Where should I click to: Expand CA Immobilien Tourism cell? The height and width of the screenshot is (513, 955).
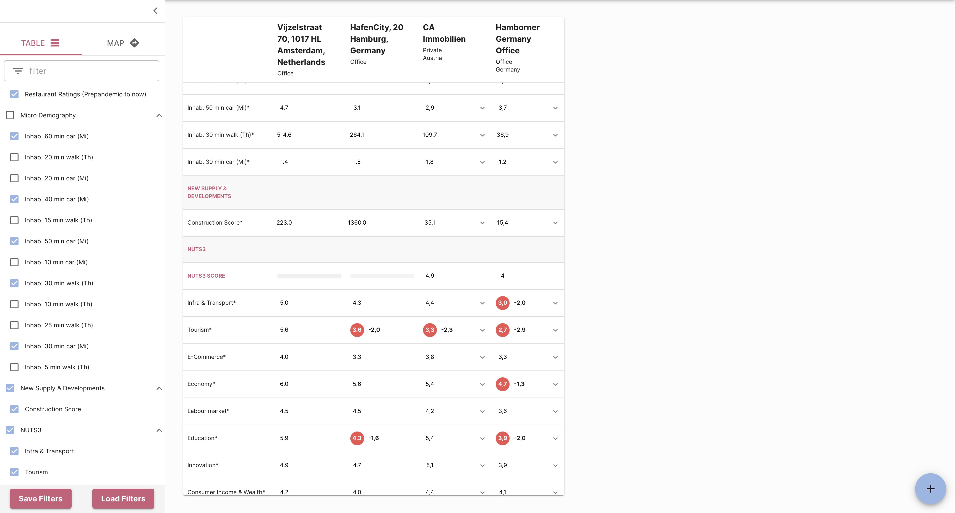pos(482,330)
